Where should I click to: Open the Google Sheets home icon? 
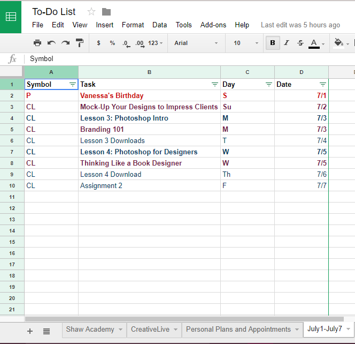[x=11, y=17]
